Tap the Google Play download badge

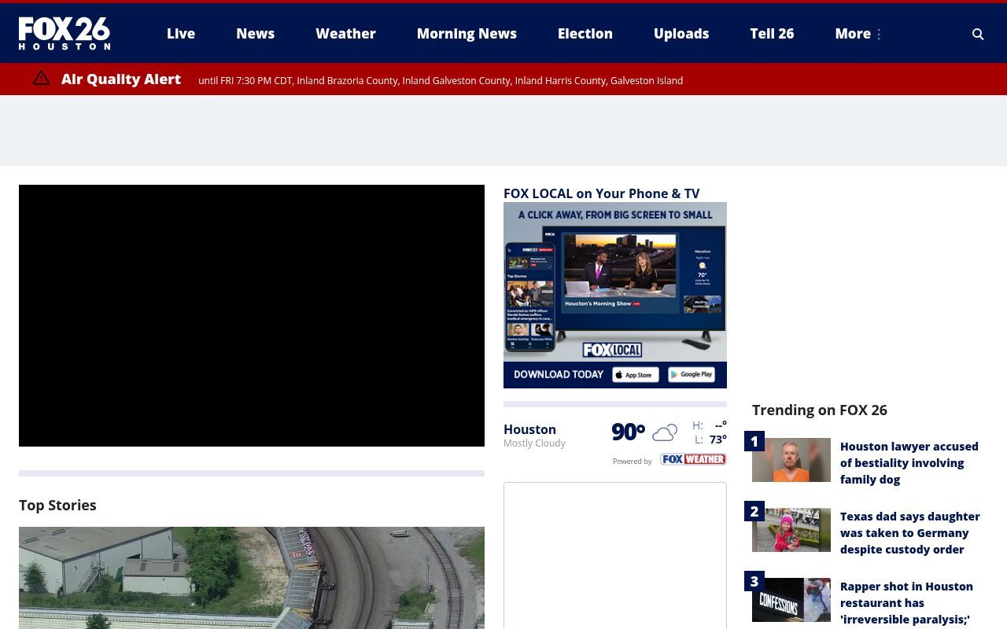[x=692, y=375]
